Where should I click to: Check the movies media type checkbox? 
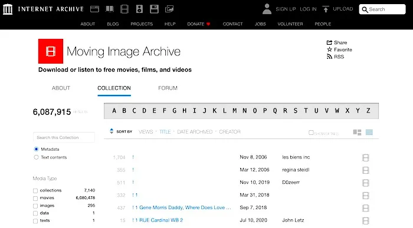(x=35, y=198)
